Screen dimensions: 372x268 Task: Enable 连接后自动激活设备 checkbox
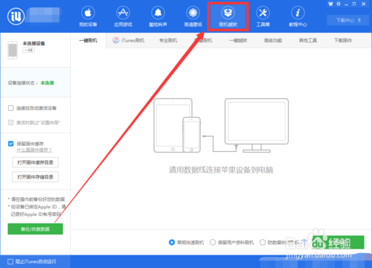[10, 108]
